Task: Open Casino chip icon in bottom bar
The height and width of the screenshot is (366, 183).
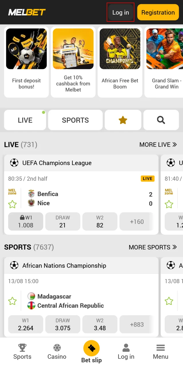Action: [x=57, y=348]
